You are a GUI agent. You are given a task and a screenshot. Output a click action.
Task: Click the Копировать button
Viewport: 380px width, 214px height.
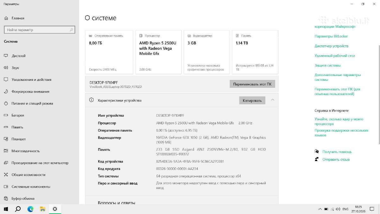[x=252, y=101]
